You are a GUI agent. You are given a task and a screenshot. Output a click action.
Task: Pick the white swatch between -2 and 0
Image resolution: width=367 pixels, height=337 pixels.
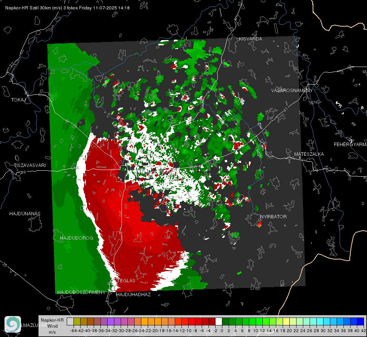point(219,322)
